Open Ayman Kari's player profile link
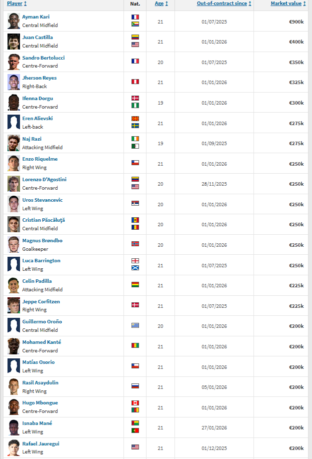This screenshot has width=312, height=459. [35, 17]
